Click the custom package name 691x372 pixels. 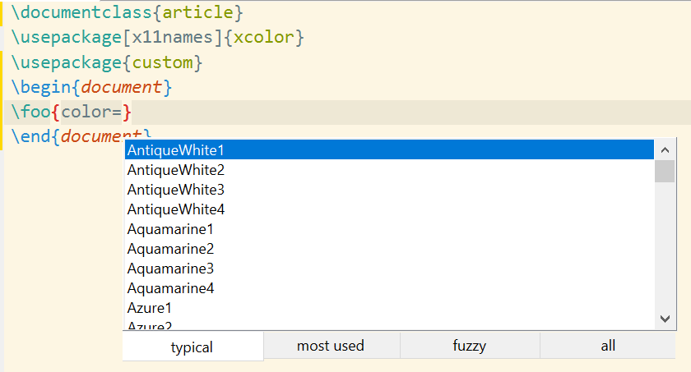[x=163, y=63]
